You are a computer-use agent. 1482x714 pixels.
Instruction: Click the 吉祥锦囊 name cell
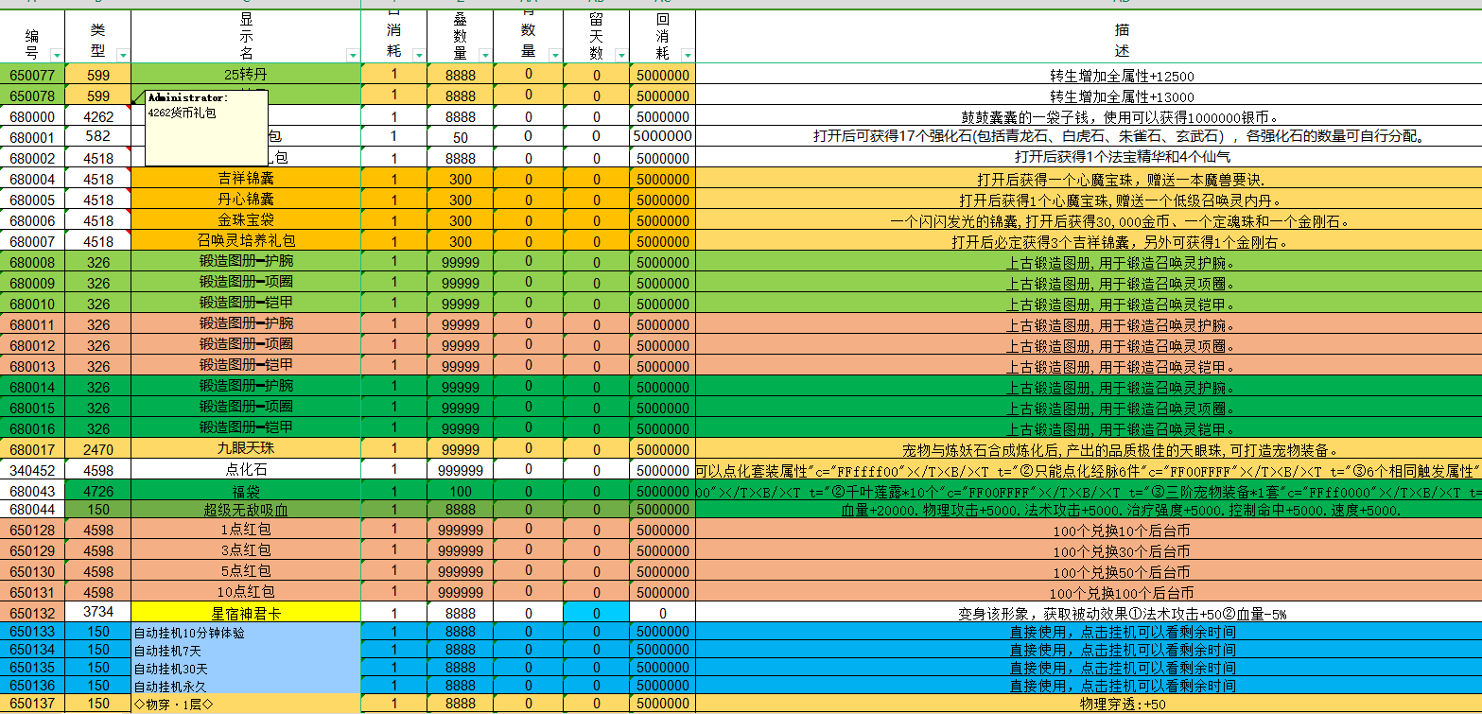tap(246, 179)
